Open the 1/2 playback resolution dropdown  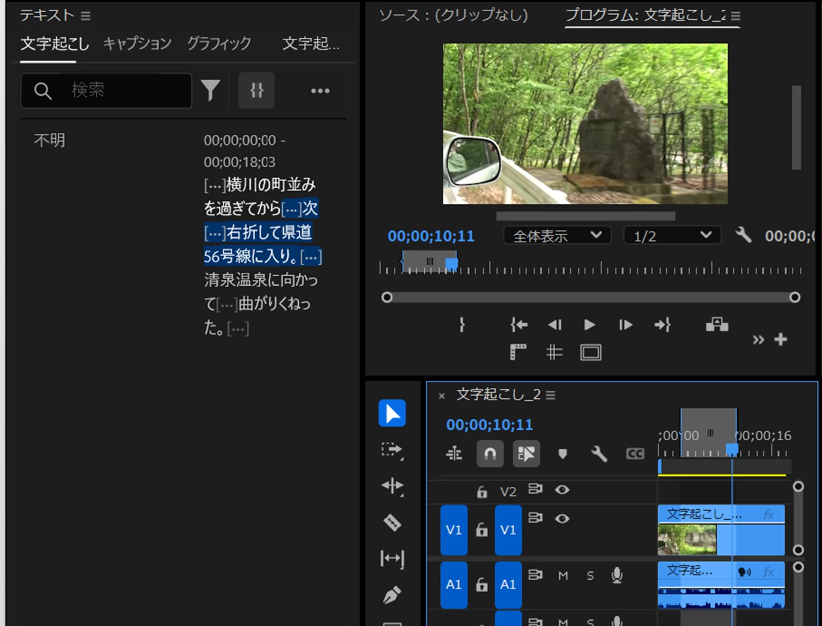tap(672, 236)
